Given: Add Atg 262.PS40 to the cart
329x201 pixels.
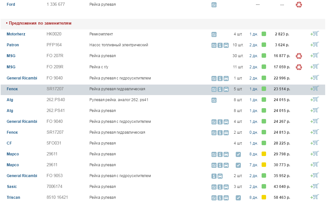Looking at the screenshot, I should (x=315, y=100).
